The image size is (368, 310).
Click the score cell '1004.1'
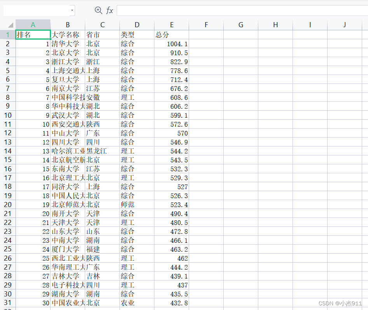pos(172,44)
